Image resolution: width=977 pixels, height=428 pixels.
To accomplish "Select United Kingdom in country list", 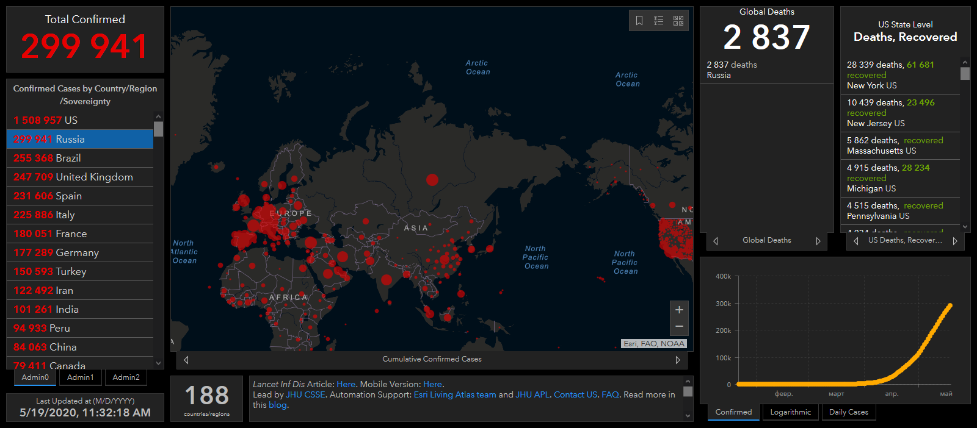I will coord(79,177).
